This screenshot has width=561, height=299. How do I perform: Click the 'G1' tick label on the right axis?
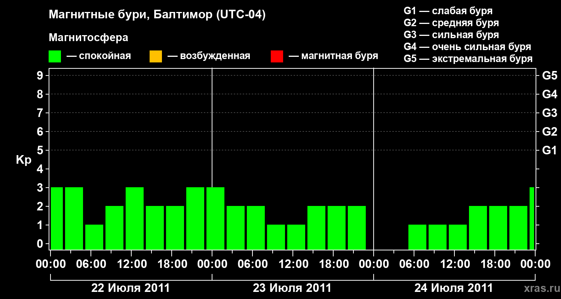coord(549,151)
